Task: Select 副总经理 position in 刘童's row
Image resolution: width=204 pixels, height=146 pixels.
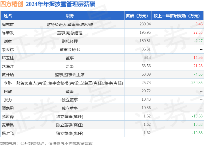Action: click(x=70, y=41)
